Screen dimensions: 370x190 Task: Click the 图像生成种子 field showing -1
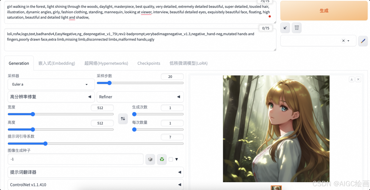[x=75, y=159]
